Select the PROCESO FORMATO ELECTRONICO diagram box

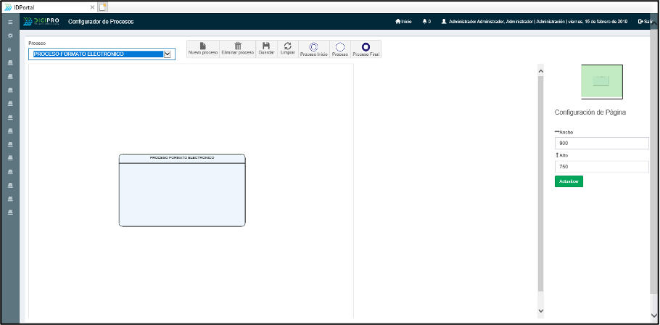182,190
